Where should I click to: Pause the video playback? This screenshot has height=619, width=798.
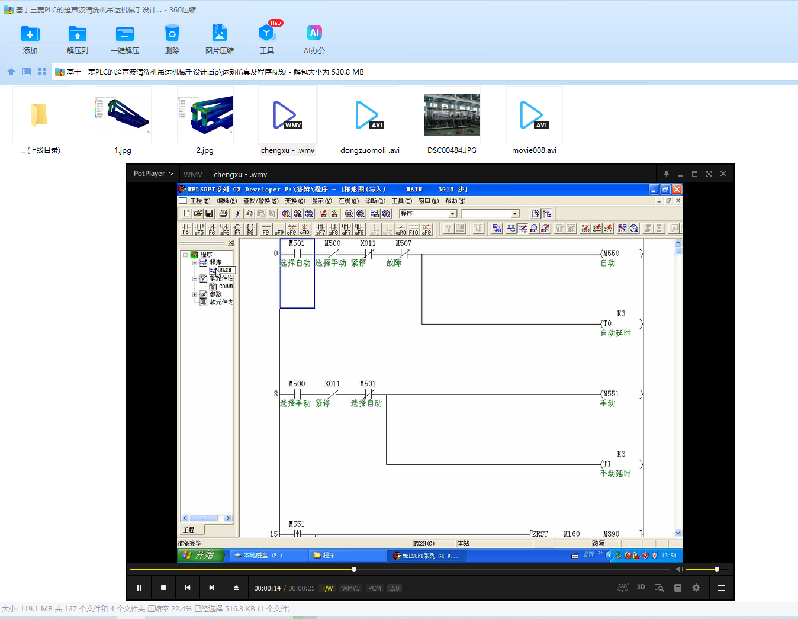click(x=139, y=588)
